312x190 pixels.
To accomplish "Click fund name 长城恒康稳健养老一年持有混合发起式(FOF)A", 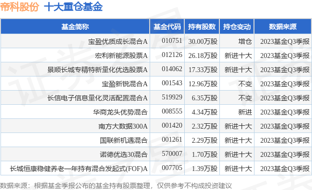I will click(x=79, y=169).
